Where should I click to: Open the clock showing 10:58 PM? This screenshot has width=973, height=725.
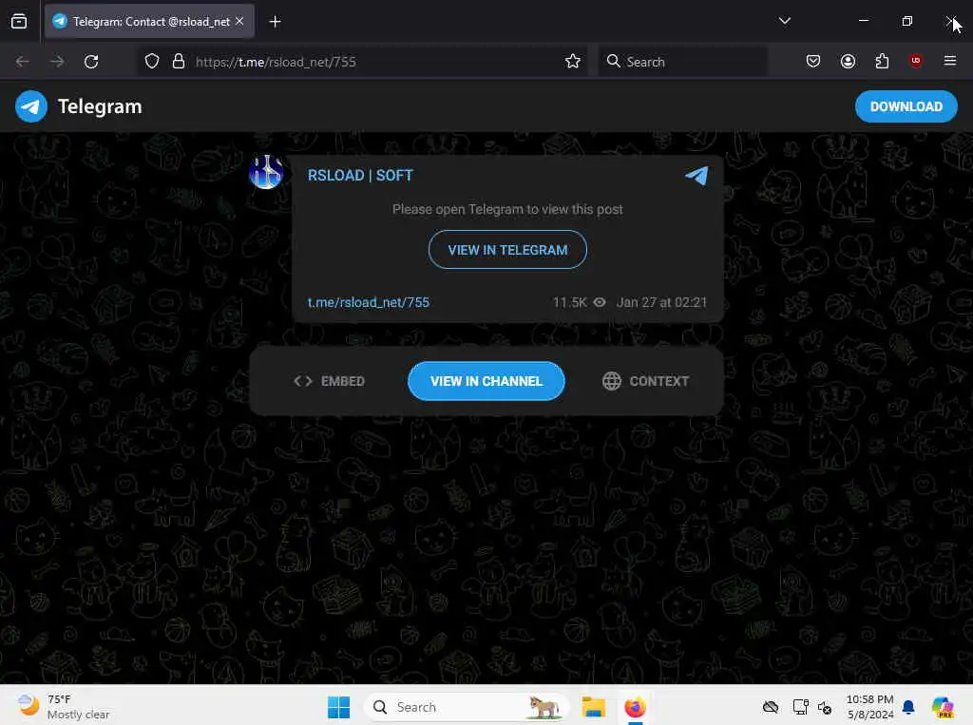[870, 707]
